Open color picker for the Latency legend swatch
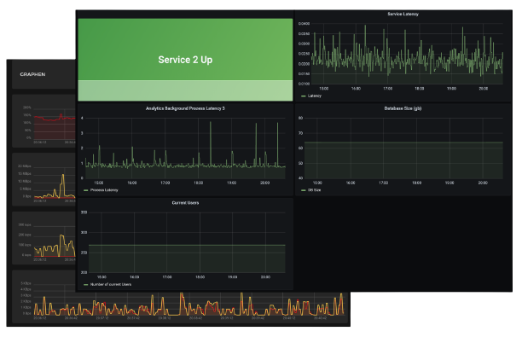Screen dimensions: 522x337 click(x=304, y=96)
